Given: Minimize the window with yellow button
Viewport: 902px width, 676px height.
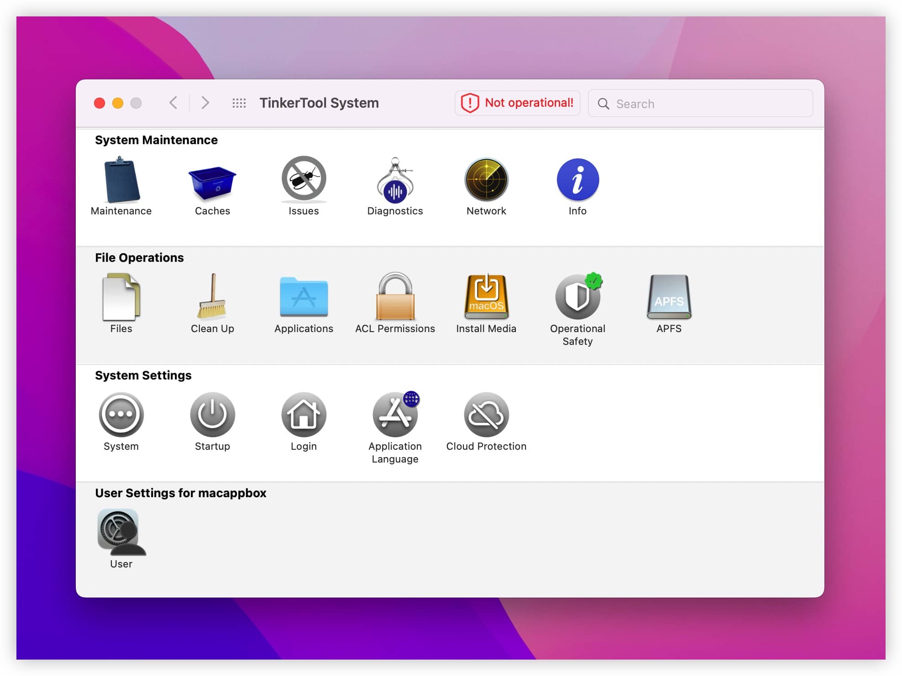Looking at the screenshot, I should coord(118,103).
